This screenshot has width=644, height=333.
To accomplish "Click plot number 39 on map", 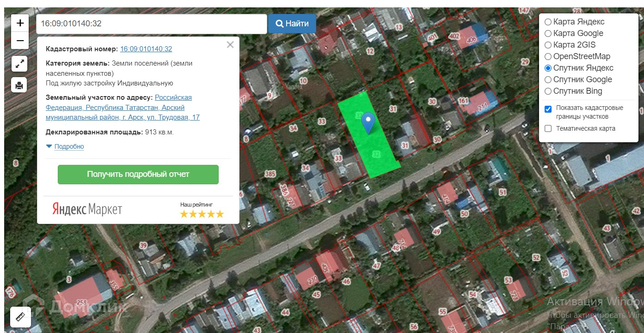I will coord(143,245).
